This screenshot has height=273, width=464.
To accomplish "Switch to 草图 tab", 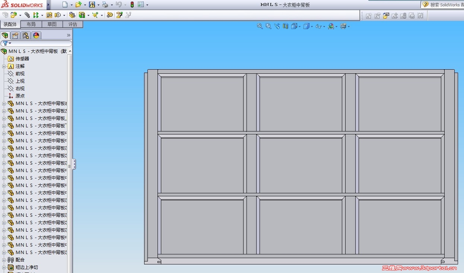I will coord(52,24).
